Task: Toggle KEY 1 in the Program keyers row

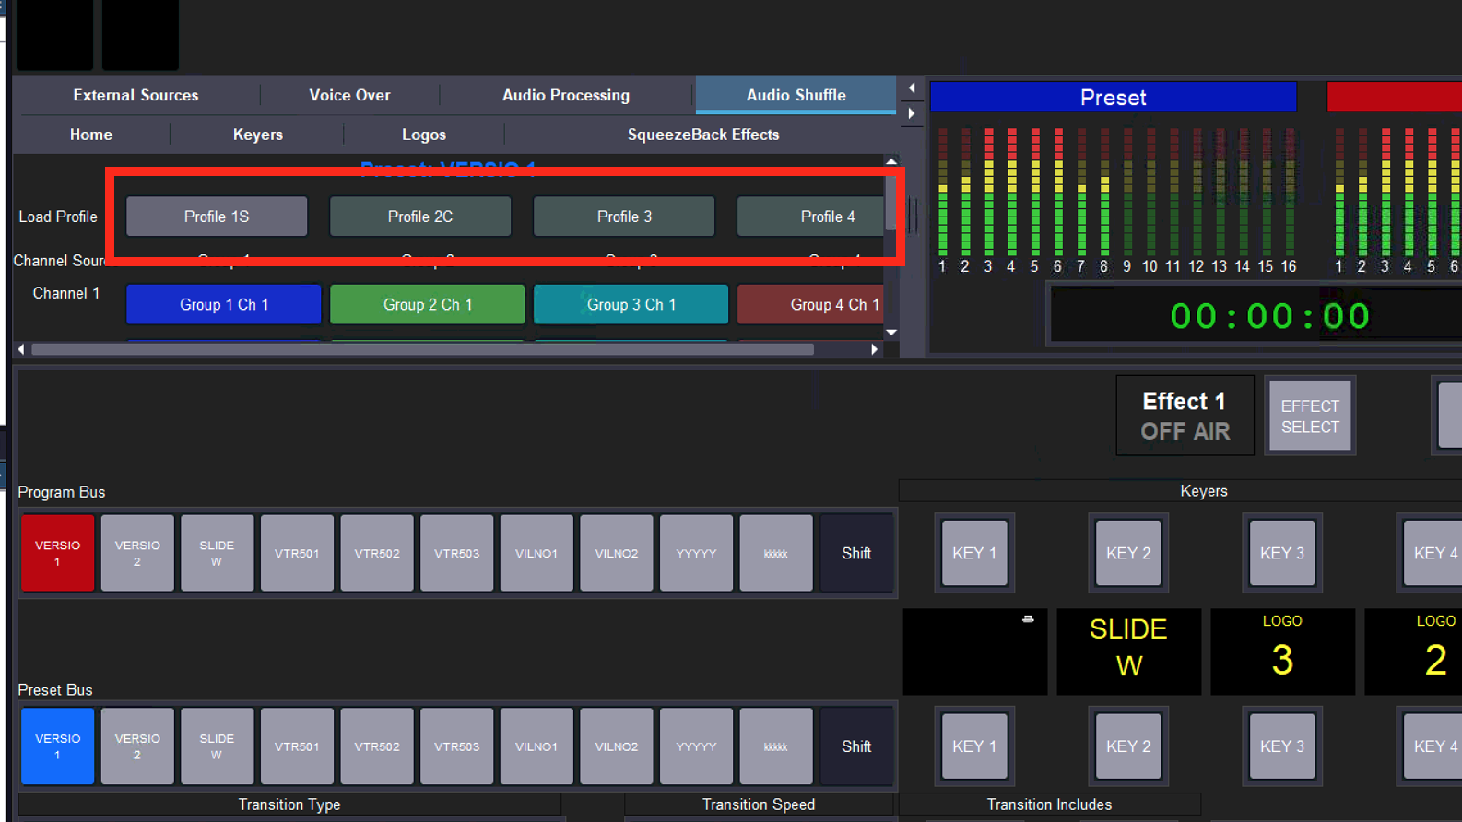Action: 974,553
